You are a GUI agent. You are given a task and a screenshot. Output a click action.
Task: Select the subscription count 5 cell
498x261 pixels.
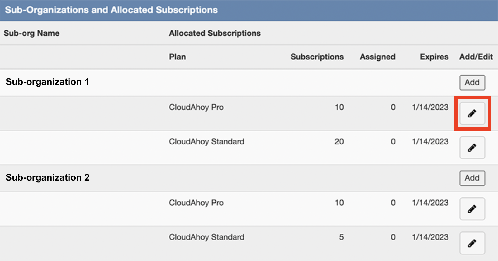341,237
